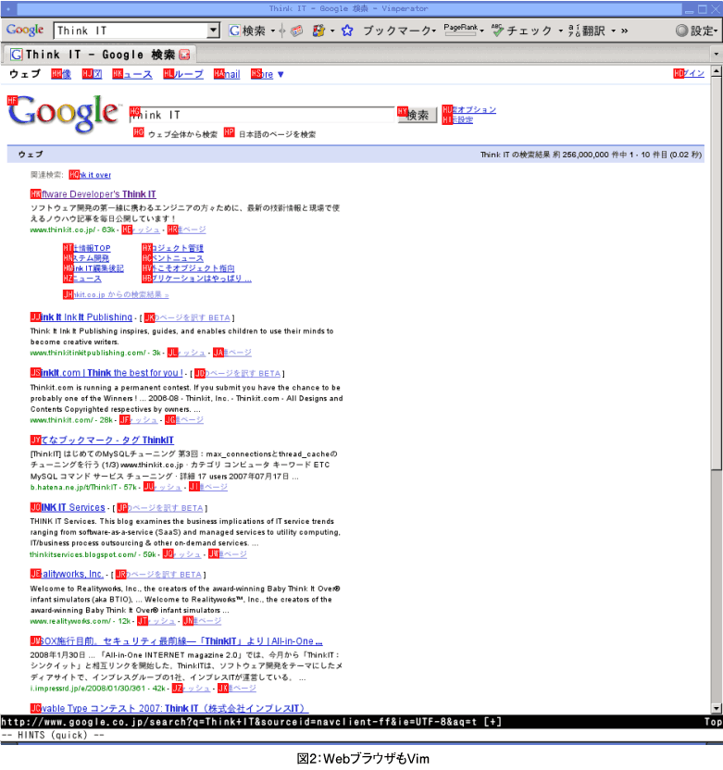The width and height of the screenshot is (723, 770).
Task: Open result J-SOX施行目前 セキュリティ最前線
Action: coord(176,641)
